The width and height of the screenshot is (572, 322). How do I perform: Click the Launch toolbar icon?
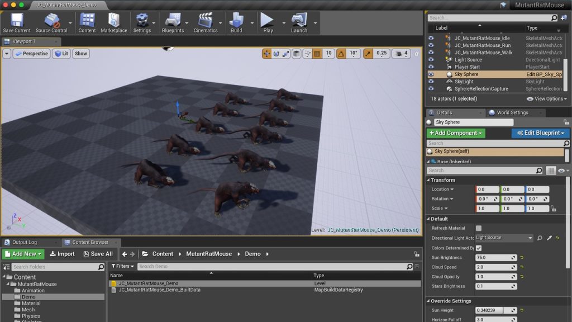tap(299, 22)
